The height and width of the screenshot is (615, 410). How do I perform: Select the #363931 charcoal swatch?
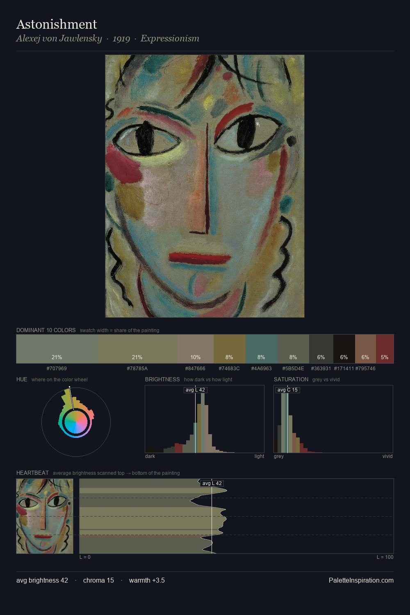point(321,349)
